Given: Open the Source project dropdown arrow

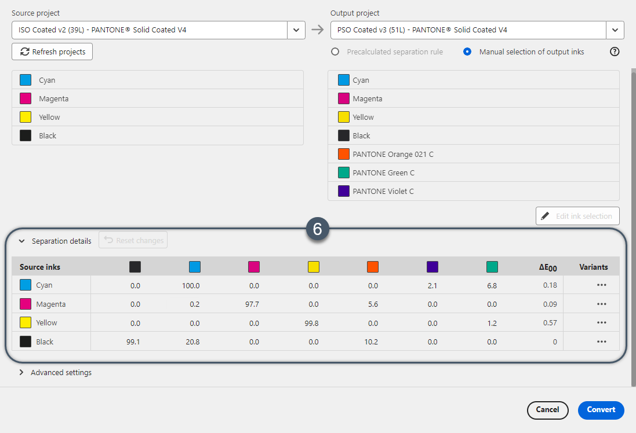Looking at the screenshot, I should (296, 30).
